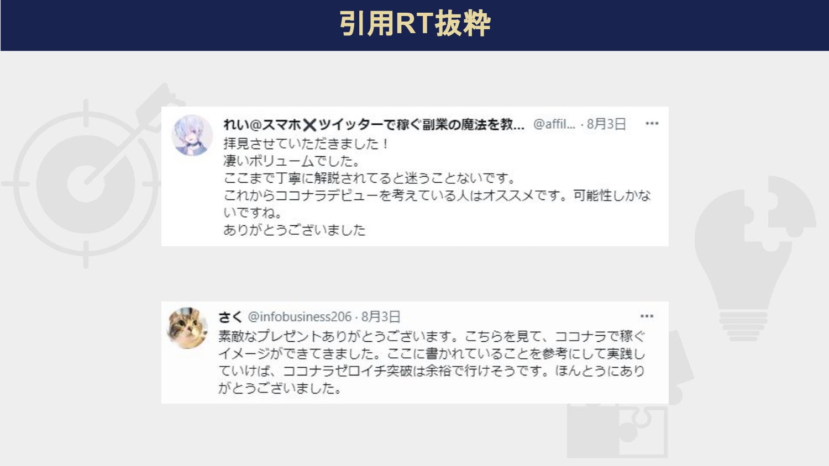Image resolution: width=829 pixels, height=466 pixels.
Task: Click the 8月3日 date on さく's tweet
Action: (x=381, y=317)
